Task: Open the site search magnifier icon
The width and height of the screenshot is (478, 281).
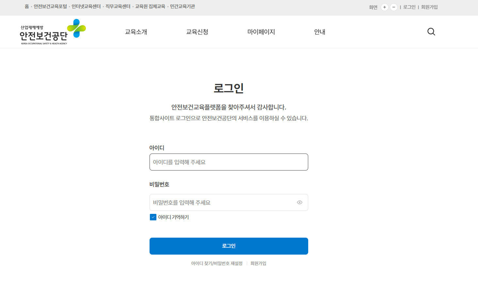Action: (431, 32)
